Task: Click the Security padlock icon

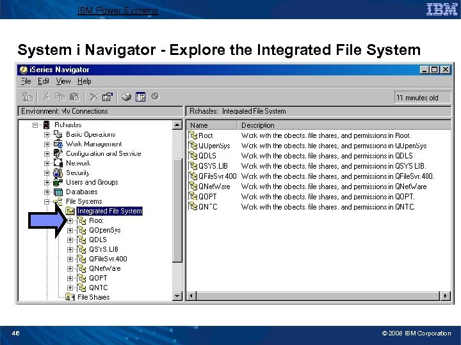Action: (58, 172)
